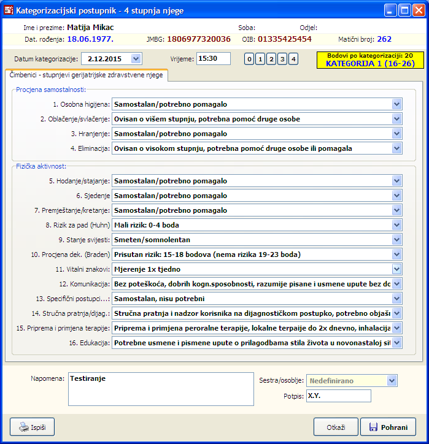This screenshot has height=444, width=429.
Task: Click the app icon in the title bar
Action: pyautogui.click(x=9, y=10)
